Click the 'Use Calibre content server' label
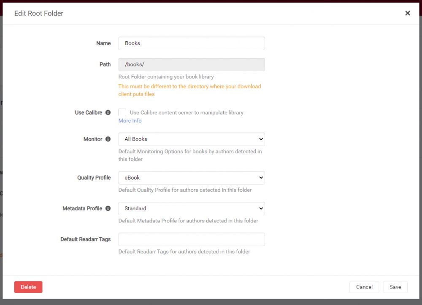 coord(187,112)
